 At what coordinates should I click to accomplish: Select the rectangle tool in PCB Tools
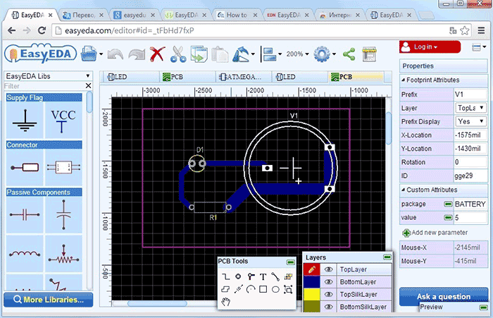pos(263,289)
